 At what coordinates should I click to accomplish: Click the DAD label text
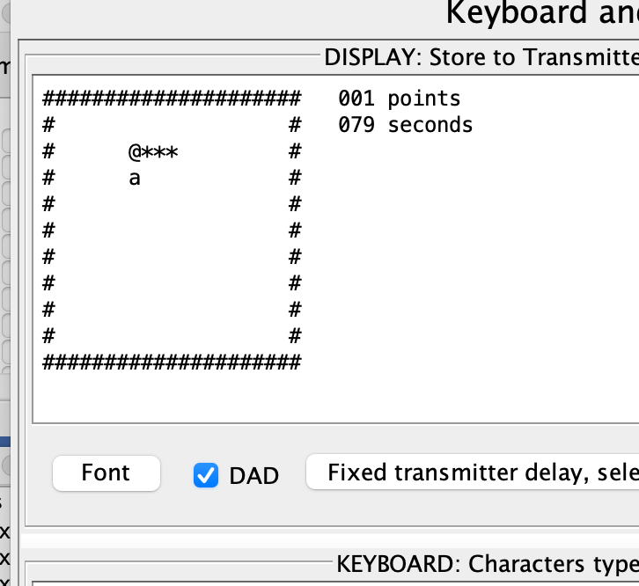pos(253,475)
